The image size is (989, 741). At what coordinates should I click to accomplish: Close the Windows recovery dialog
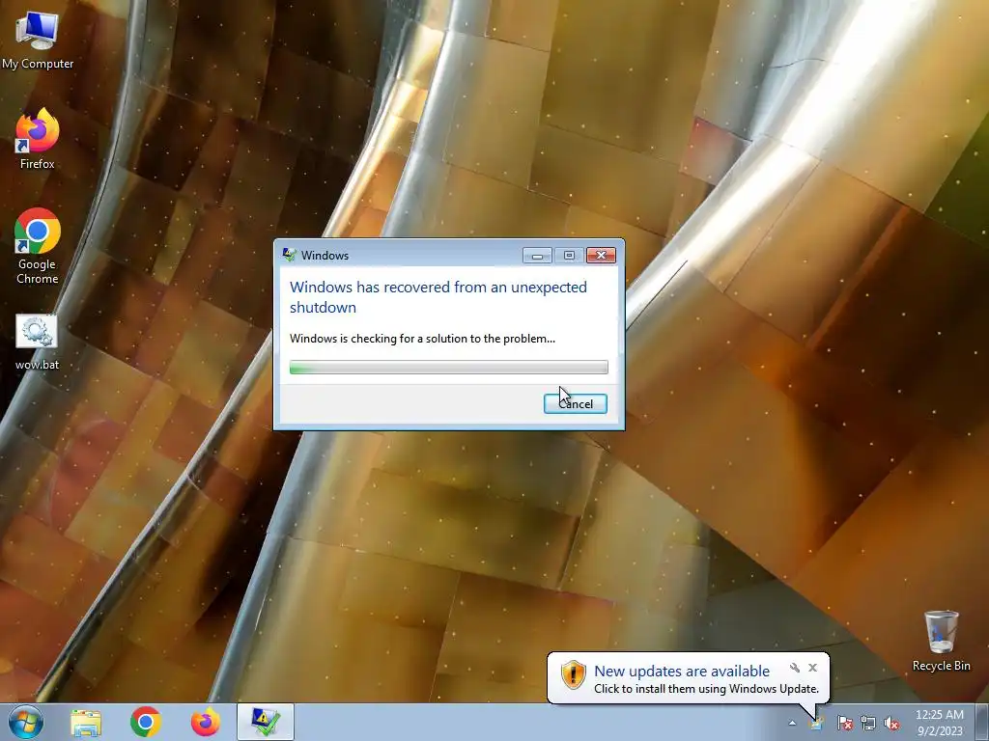[601, 255]
